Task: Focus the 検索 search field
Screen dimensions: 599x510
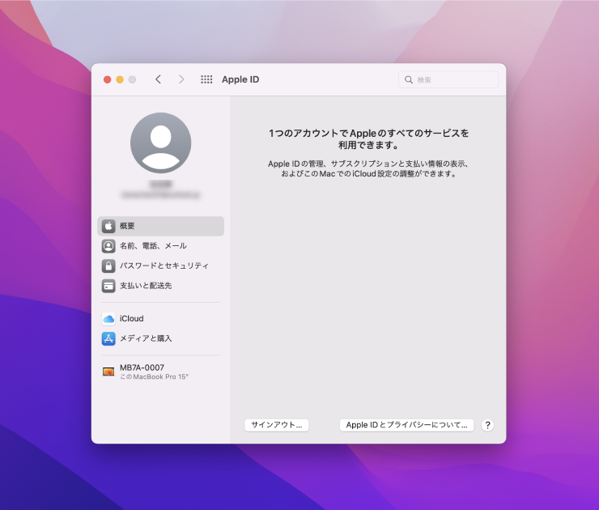Action: click(448, 80)
